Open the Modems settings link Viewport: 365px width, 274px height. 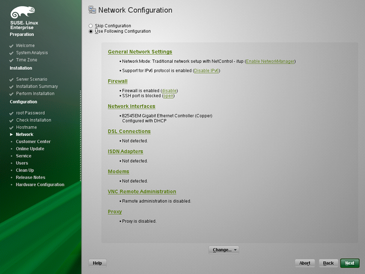click(119, 172)
